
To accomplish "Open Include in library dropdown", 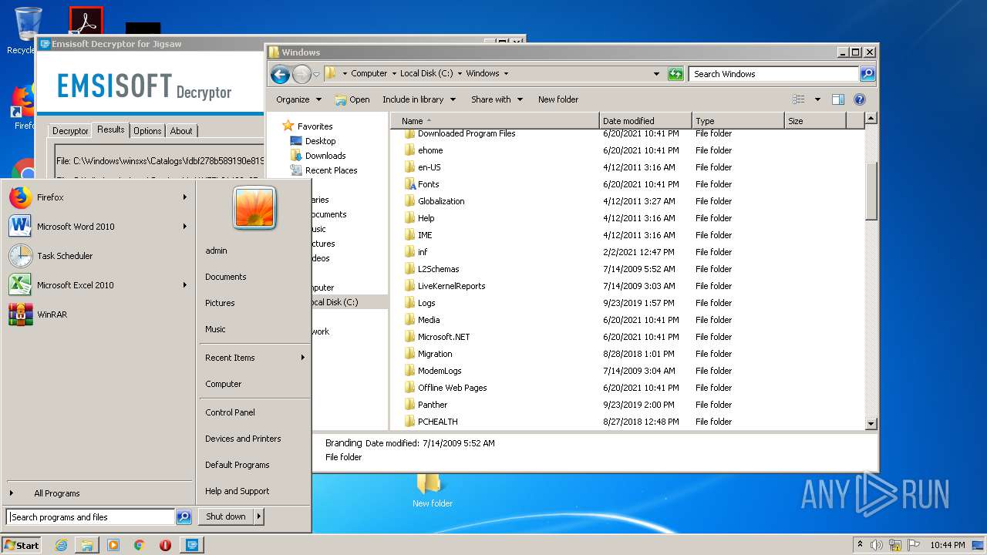I will pyautogui.click(x=419, y=99).
